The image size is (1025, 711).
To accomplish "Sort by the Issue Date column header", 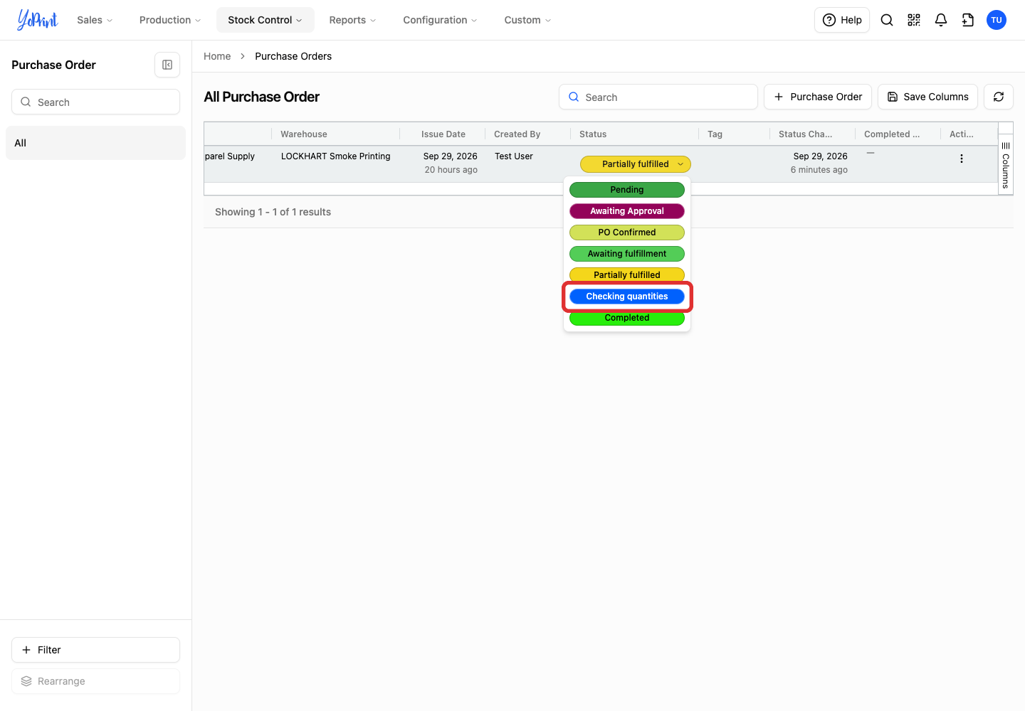I will click(443, 134).
